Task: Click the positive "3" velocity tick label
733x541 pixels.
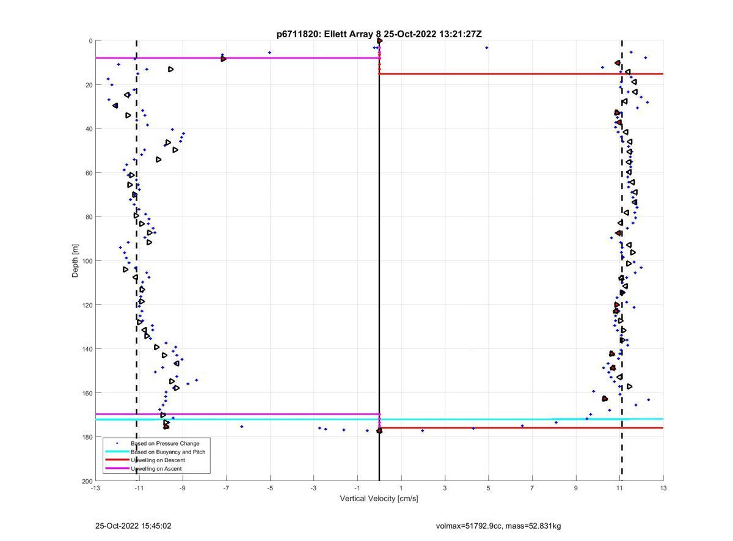Action: tap(445, 488)
